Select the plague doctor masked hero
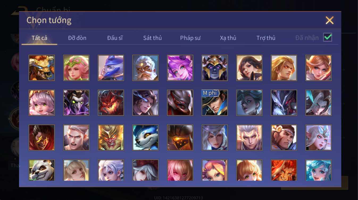Screen dimensions: 358x200 76,103
